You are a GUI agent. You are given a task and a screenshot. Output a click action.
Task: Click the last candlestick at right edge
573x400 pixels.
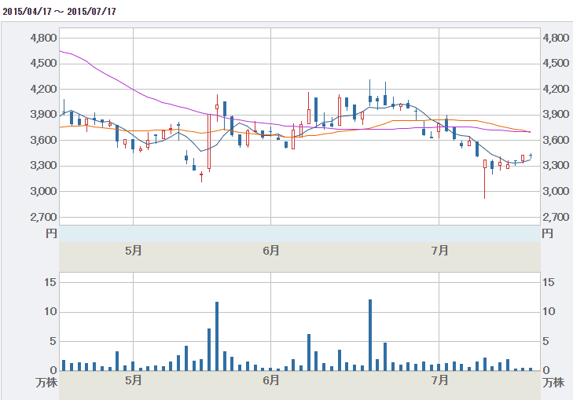531,156
